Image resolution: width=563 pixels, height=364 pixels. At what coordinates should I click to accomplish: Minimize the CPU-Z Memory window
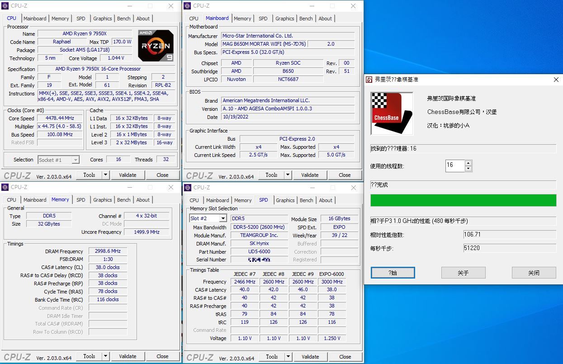click(x=129, y=187)
